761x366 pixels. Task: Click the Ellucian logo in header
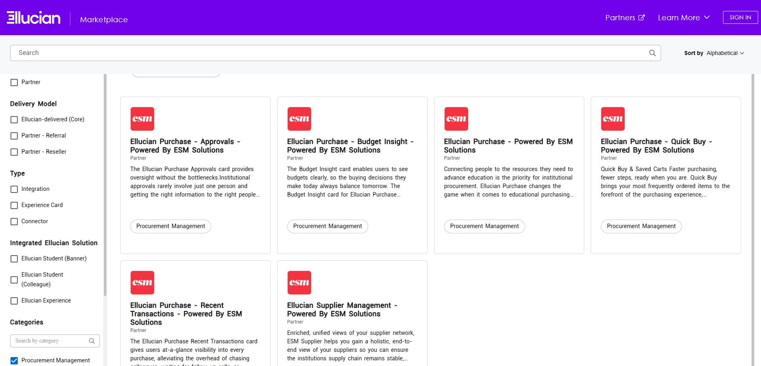[34, 18]
